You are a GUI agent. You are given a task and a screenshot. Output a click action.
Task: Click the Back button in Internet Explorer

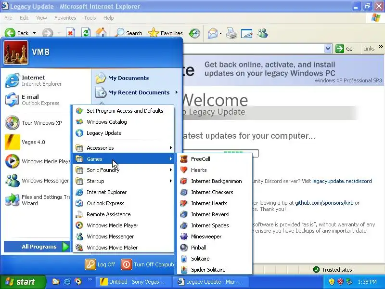pyautogui.click(x=16, y=33)
